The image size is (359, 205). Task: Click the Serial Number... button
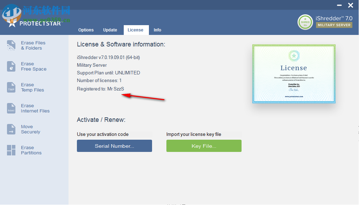point(114,146)
